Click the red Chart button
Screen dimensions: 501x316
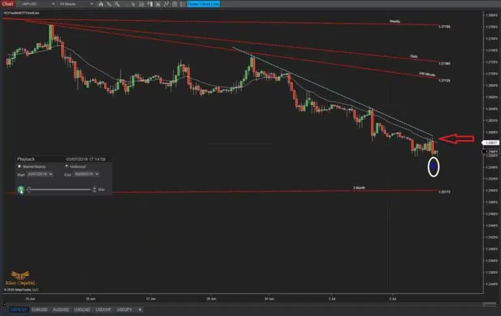tap(7, 4)
